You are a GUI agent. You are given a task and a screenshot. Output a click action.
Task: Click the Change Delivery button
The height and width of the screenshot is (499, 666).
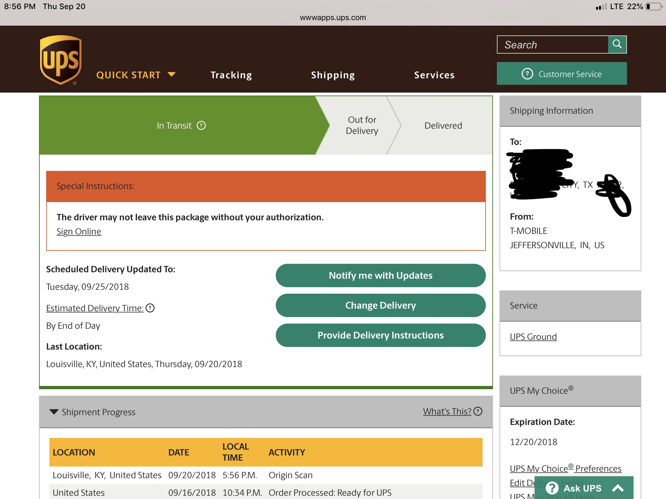pos(380,305)
